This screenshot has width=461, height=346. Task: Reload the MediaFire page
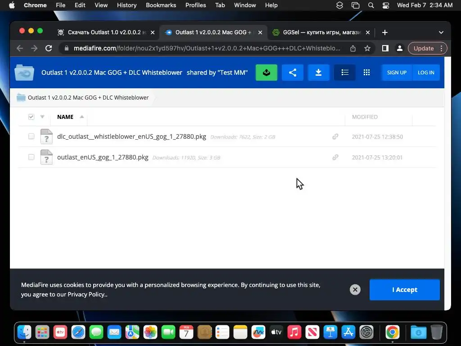tap(49, 48)
